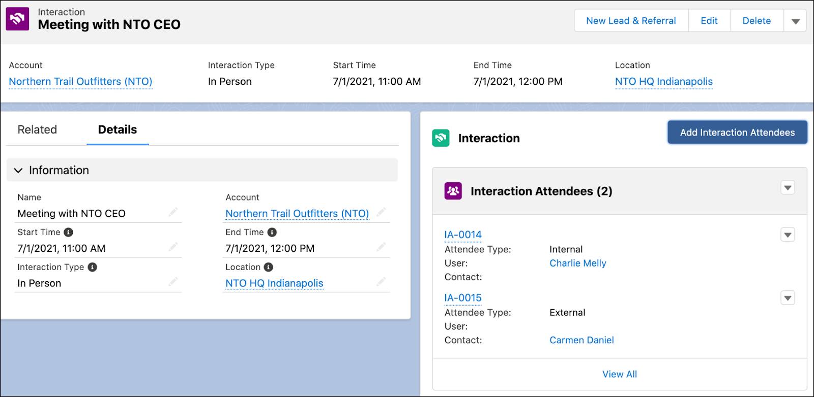Click the Location info icon
814x397 pixels.
pyautogui.click(x=269, y=267)
